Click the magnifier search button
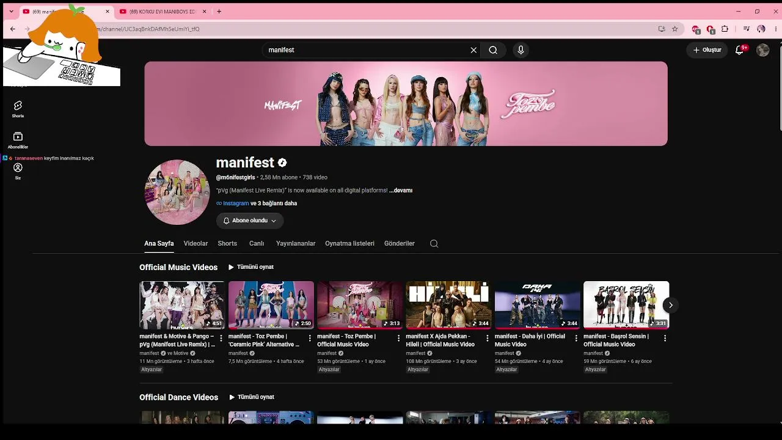 click(493, 50)
